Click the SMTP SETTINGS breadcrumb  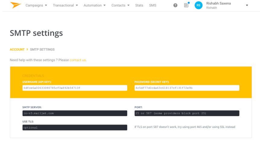pyautogui.click(x=42, y=49)
